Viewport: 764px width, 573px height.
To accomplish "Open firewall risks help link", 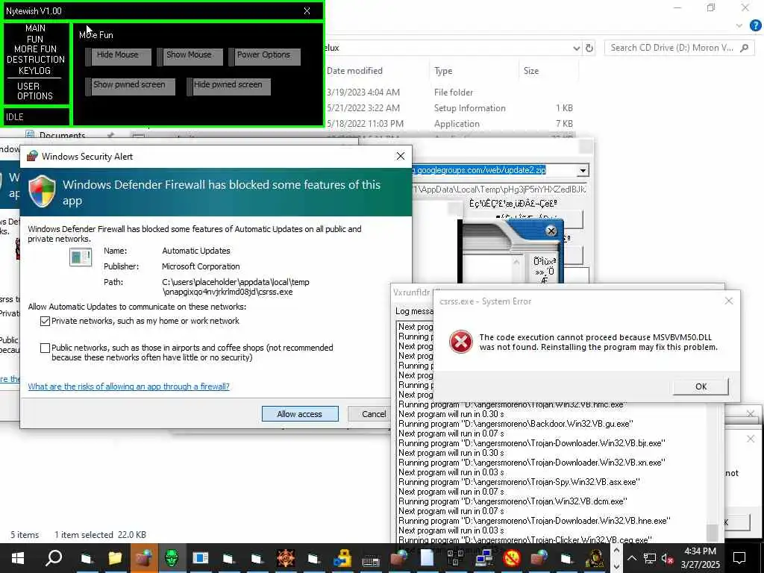I will (128, 386).
